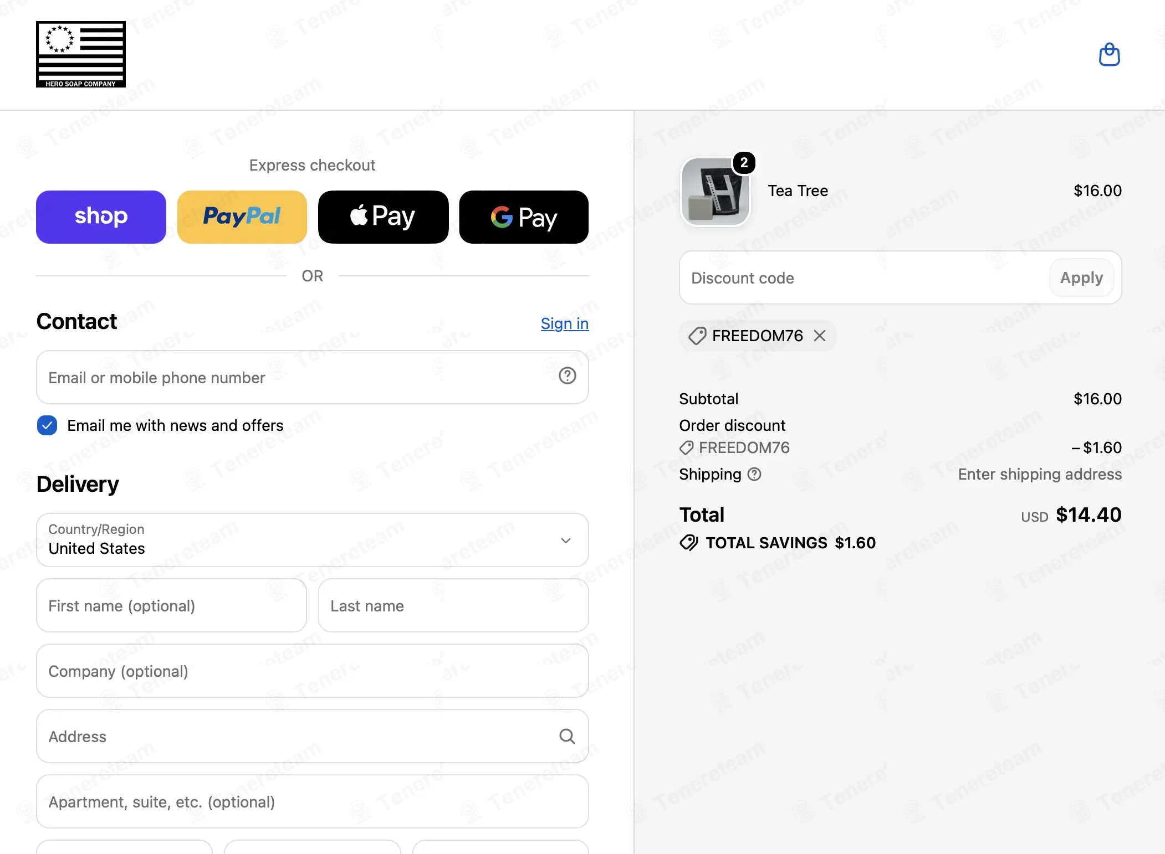Pay with Shop Pay button
Viewport: 1165px width, 854px height.
click(x=101, y=217)
